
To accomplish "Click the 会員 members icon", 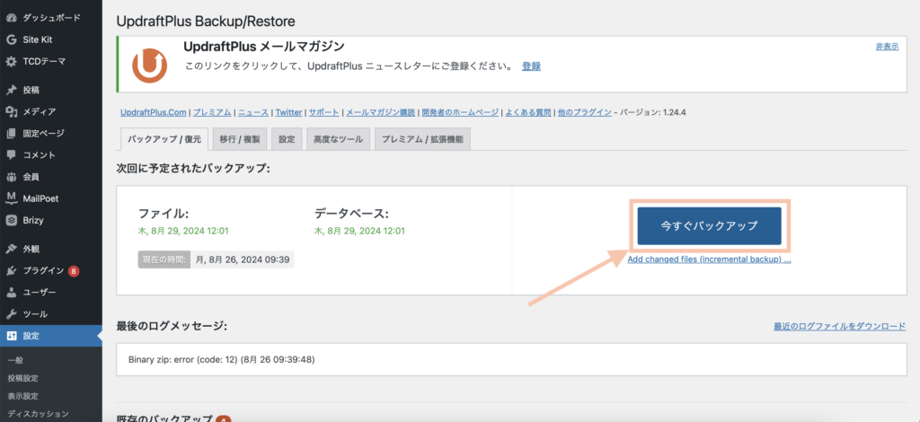I will click(11, 177).
